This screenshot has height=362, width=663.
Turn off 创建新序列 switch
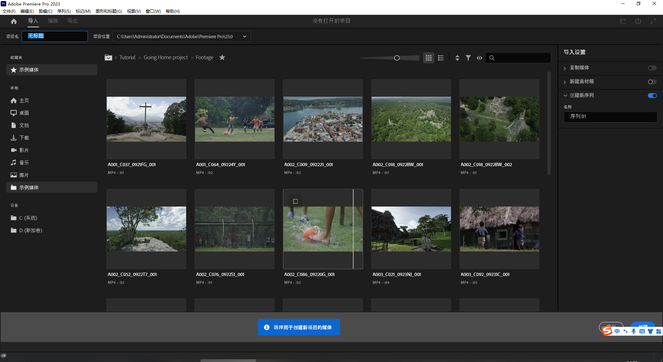tap(652, 96)
